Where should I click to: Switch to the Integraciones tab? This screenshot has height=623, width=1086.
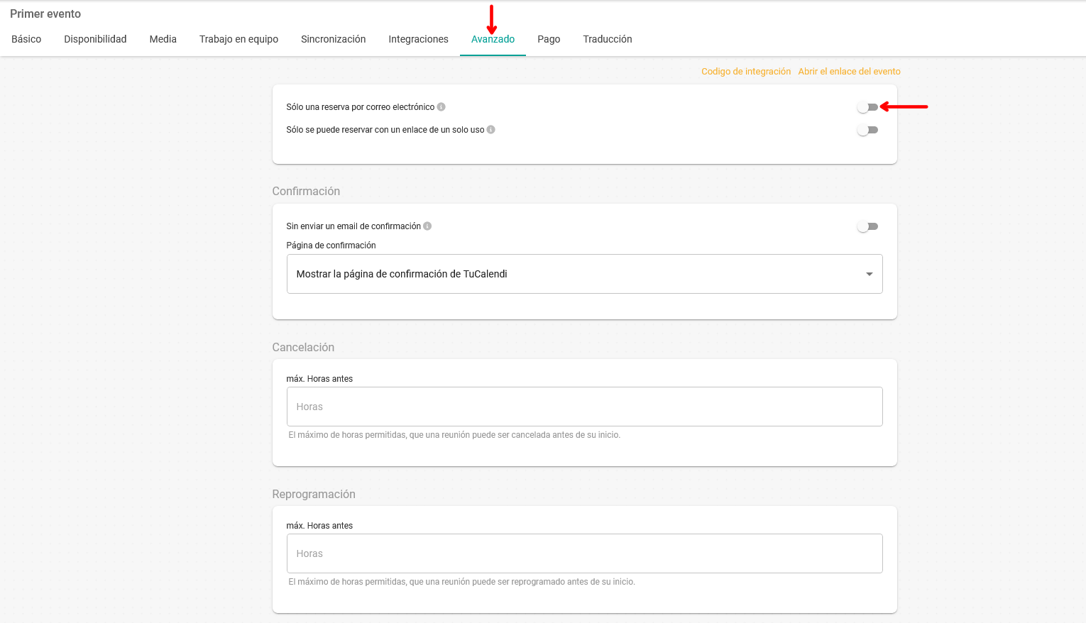point(418,39)
